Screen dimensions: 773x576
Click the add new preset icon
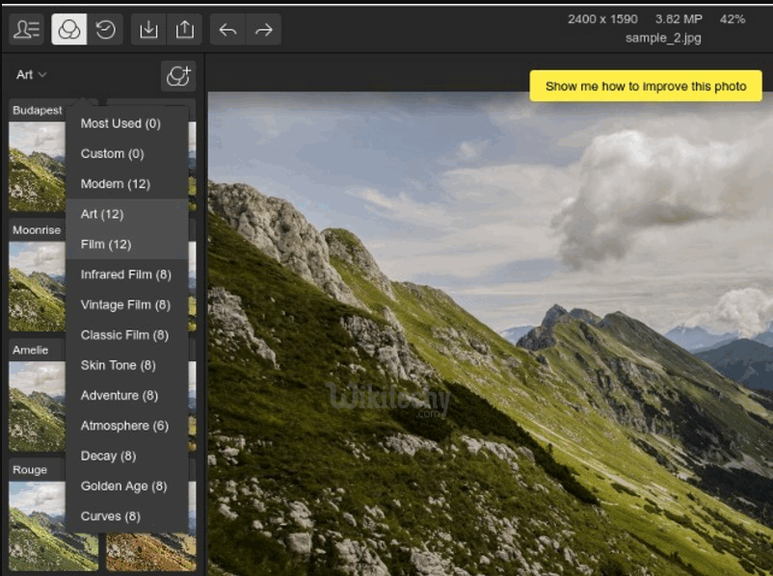(x=178, y=76)
